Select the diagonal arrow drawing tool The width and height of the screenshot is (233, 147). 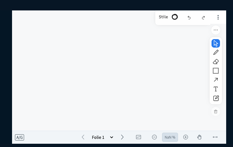[216, 80]
